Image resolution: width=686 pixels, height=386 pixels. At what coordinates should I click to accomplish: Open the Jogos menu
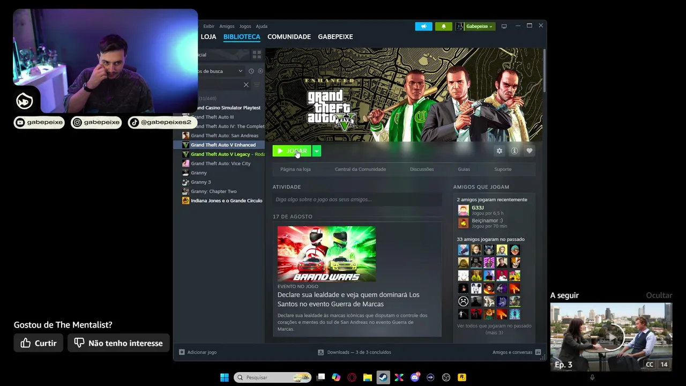(x=245, y=26)
